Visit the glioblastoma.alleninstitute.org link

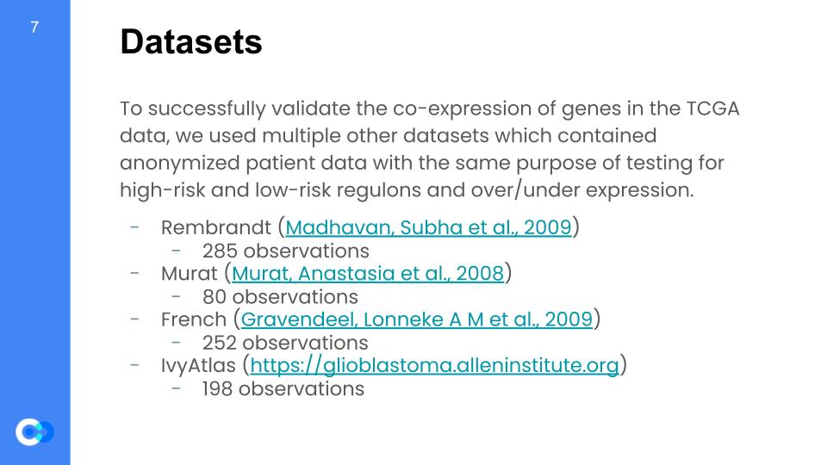point(434,366)
